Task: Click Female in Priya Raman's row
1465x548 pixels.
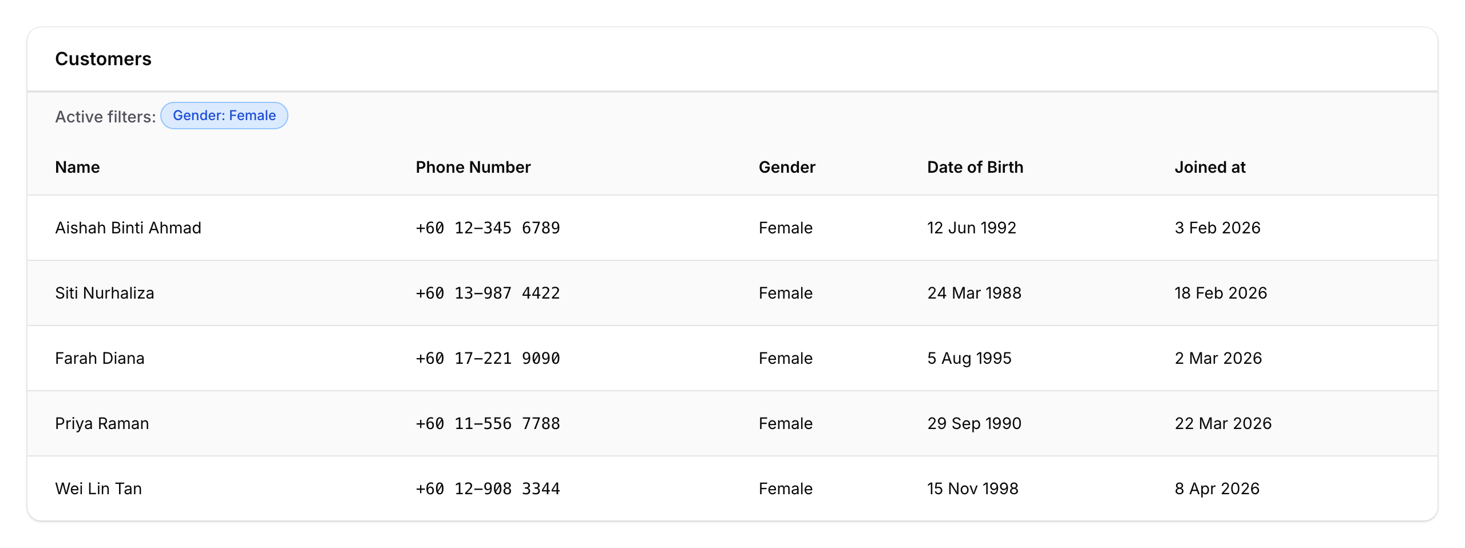Action: [x=786, y=423]
